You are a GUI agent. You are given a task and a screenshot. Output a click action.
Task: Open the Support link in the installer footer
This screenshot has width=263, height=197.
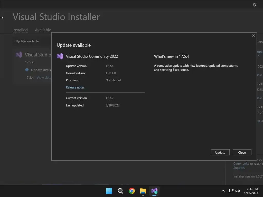tap(239, 168)
